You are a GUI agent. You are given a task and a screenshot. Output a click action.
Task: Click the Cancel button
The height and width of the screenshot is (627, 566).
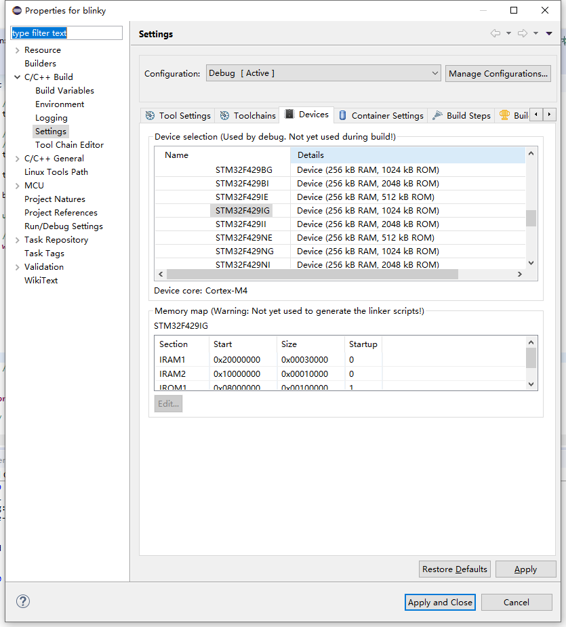click(x=517, y=602)
